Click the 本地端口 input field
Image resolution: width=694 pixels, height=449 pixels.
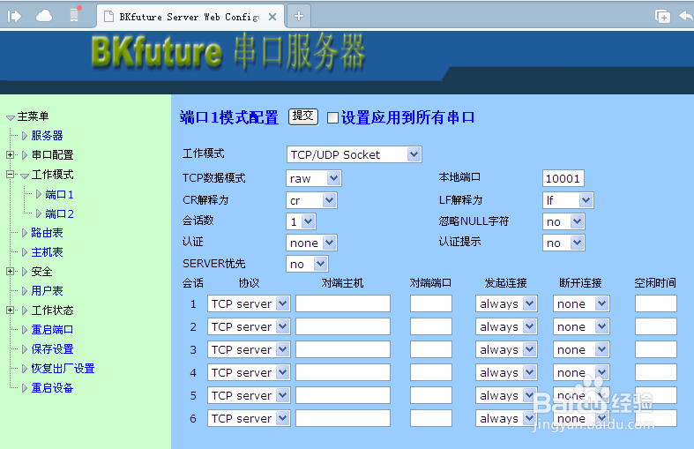coord(563,178)
